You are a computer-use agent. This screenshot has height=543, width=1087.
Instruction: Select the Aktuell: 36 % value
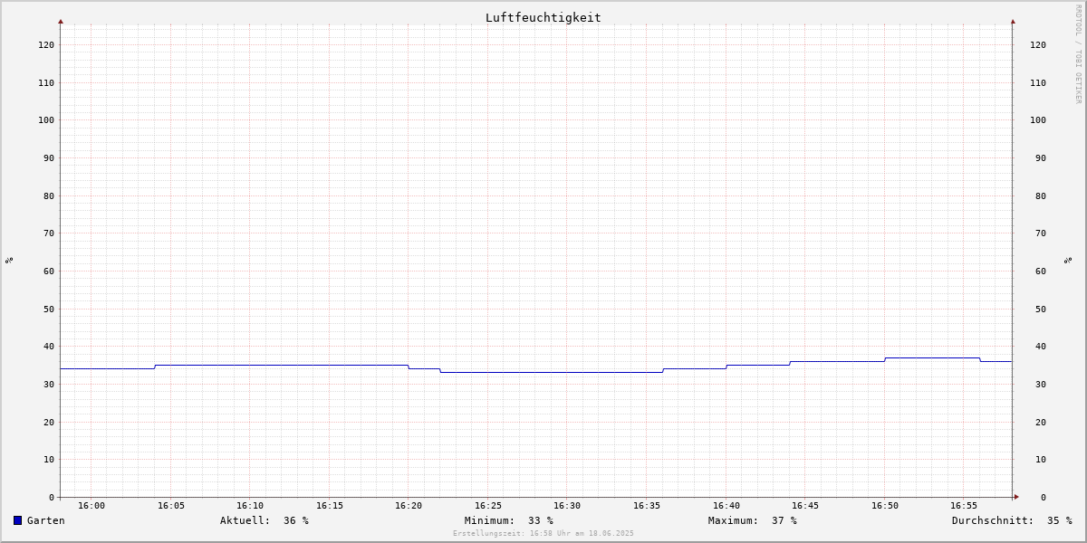coord(265,520)
